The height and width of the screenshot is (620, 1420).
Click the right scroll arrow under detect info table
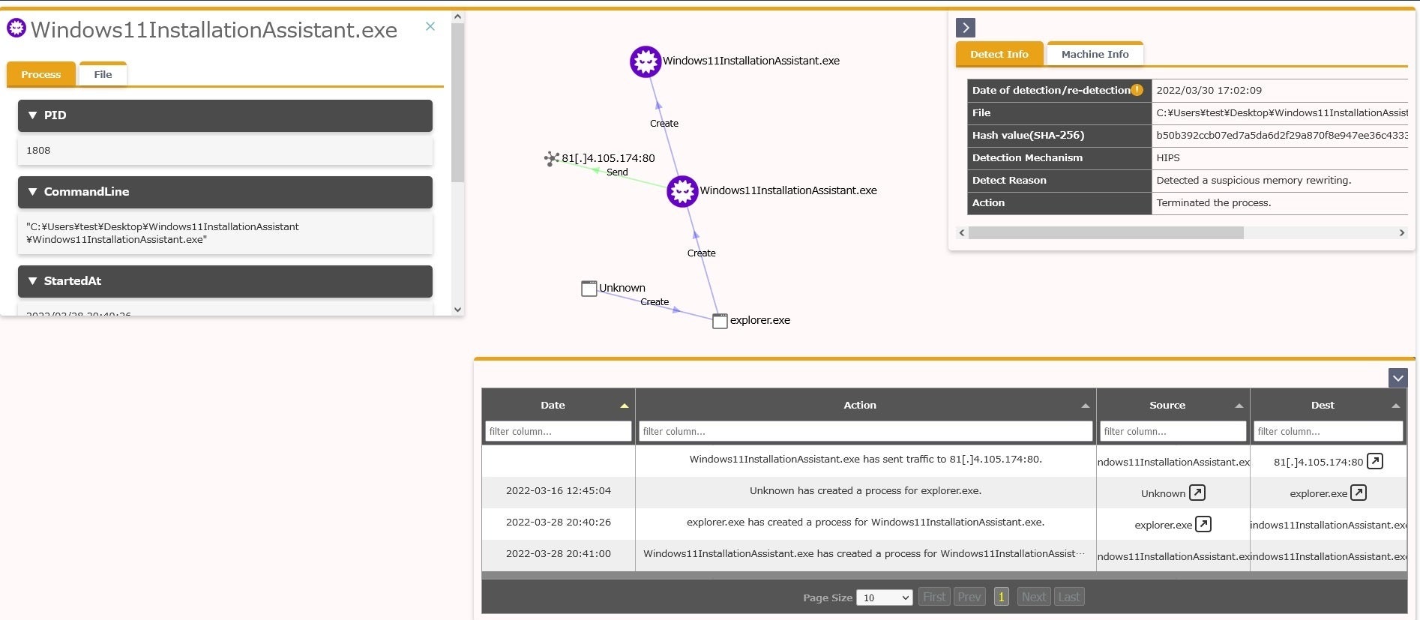(1402, 233)
